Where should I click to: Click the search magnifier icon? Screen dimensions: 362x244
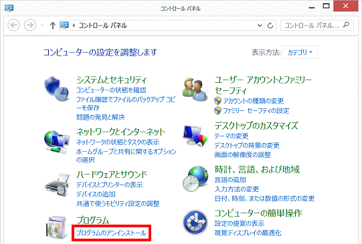coord(346,25)
